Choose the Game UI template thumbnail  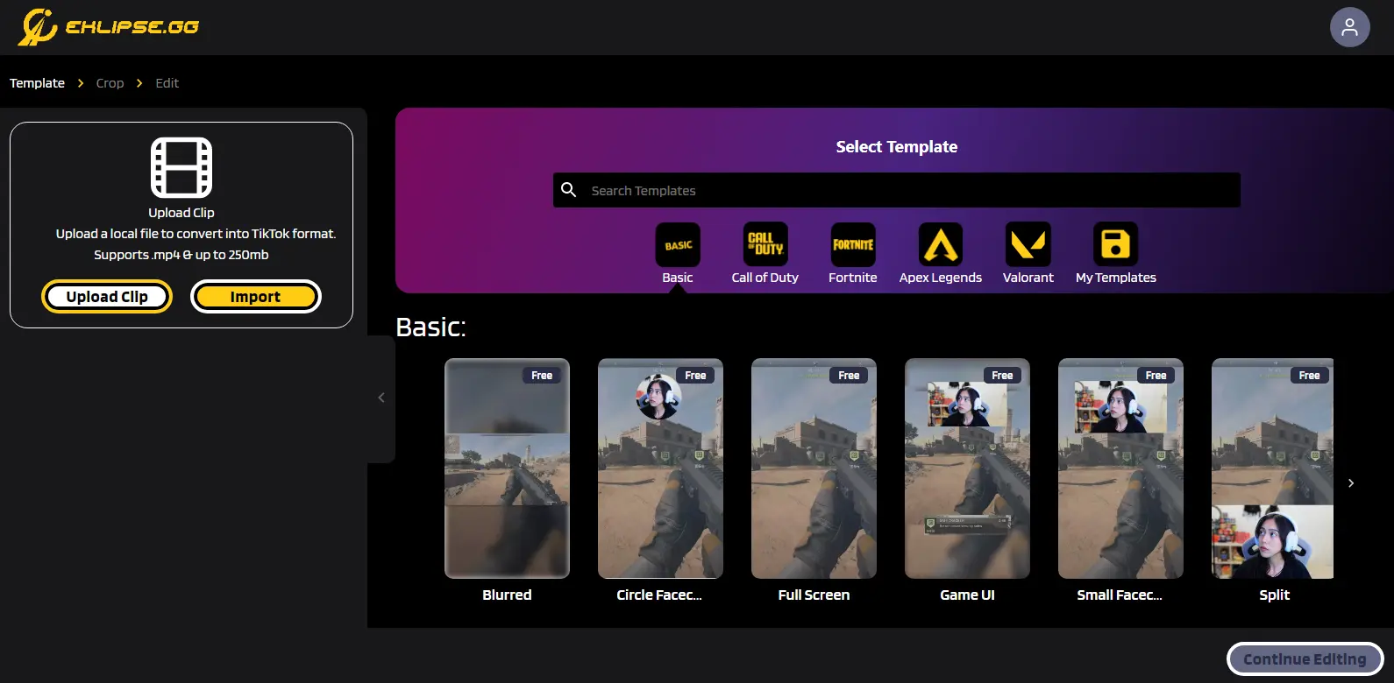pos(967,468)
